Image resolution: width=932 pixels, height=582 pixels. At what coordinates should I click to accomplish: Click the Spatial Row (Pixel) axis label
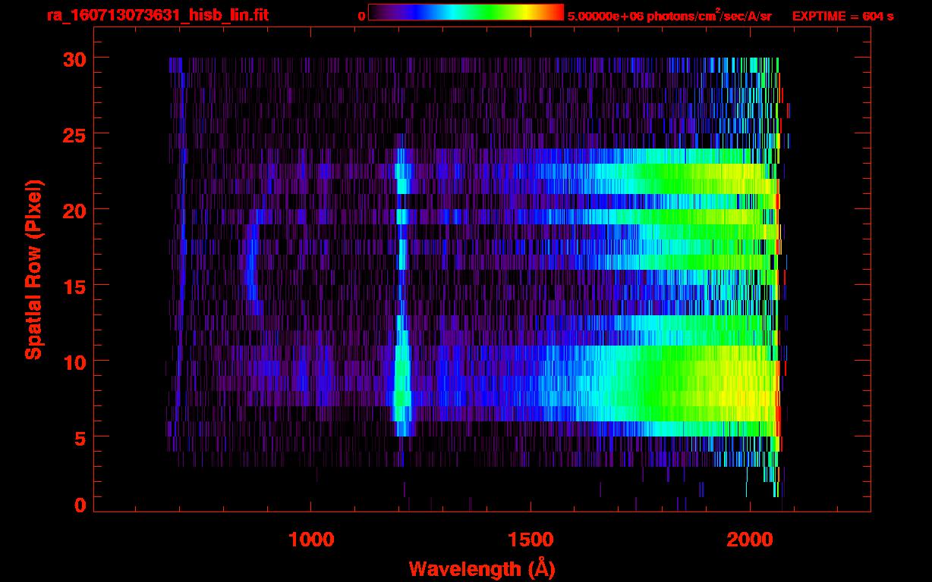(33, 269)
